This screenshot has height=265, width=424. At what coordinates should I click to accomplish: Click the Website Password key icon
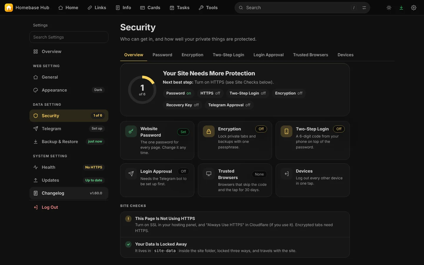131,131
